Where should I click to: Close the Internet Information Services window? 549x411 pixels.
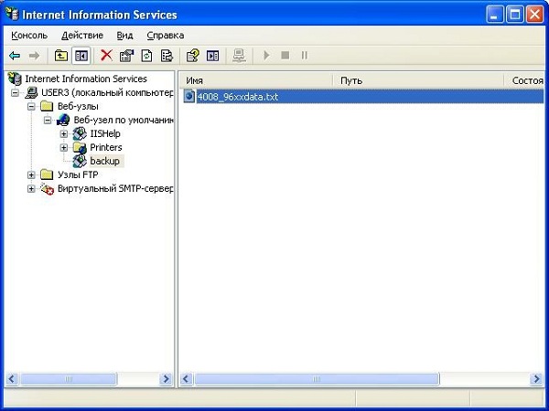click(535, 15)
